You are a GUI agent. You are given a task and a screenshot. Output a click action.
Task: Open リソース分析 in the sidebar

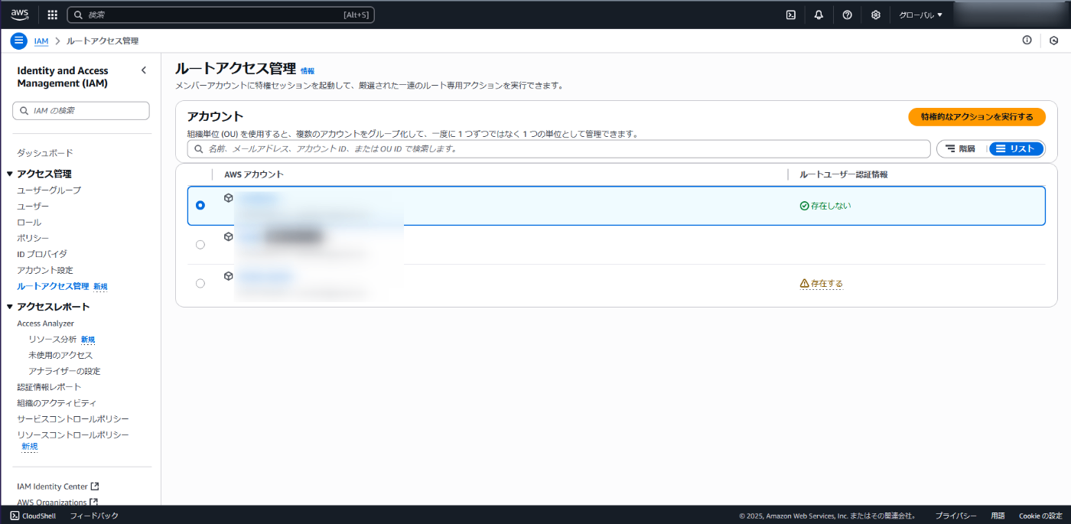53,339
